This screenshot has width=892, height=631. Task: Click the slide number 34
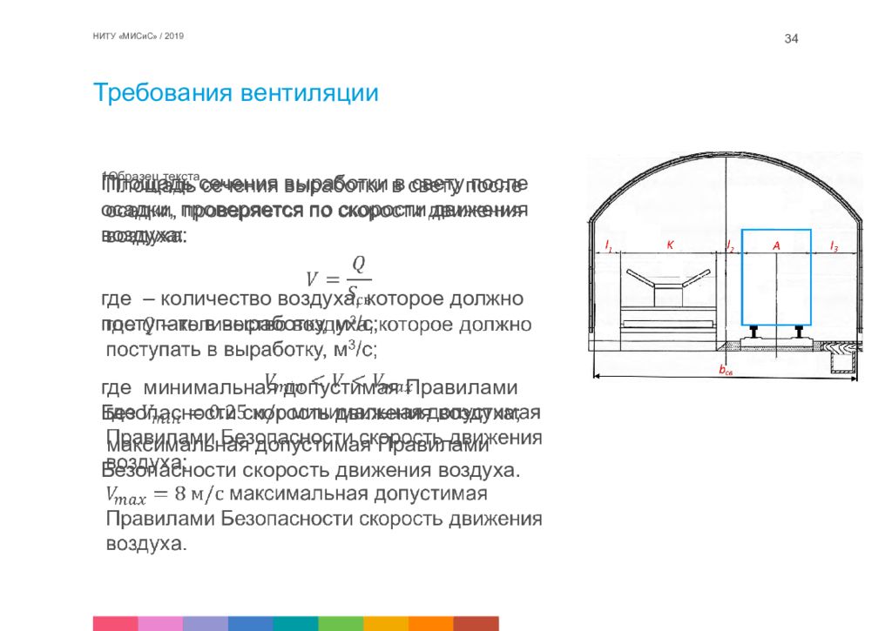pyautogui.click(x=791, y=38)
